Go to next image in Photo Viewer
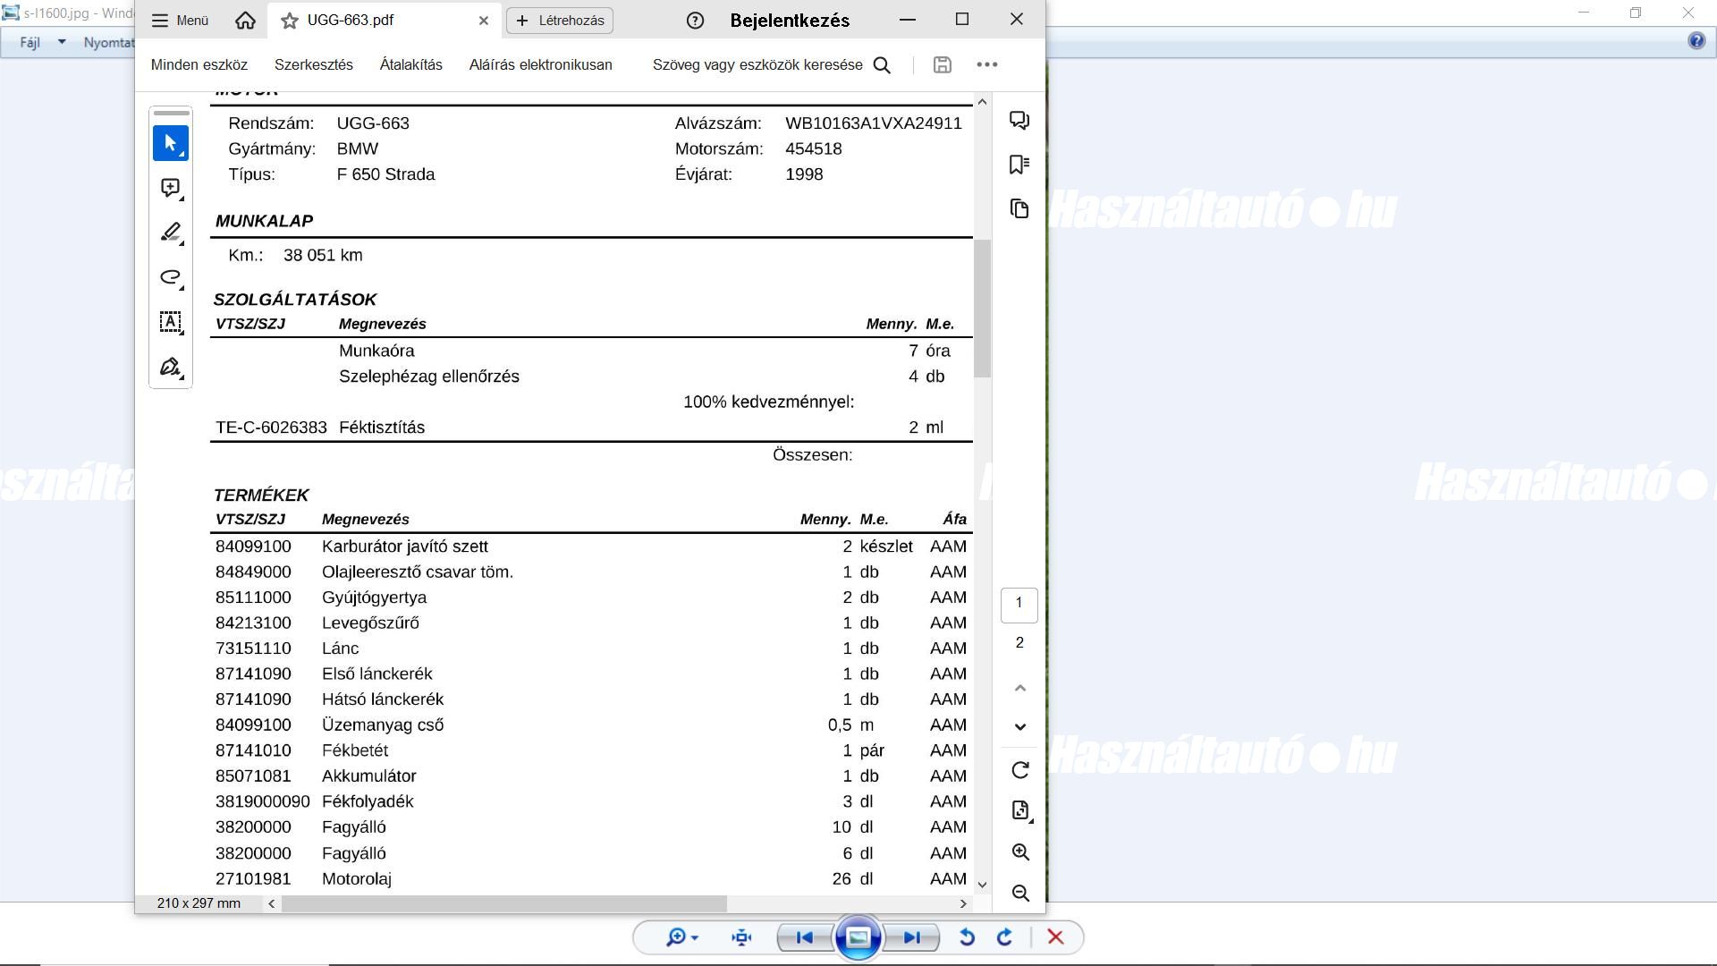 [911, 937]
